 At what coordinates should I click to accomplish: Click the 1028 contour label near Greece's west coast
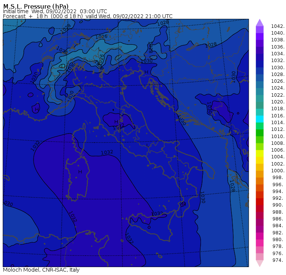(232, 186)
